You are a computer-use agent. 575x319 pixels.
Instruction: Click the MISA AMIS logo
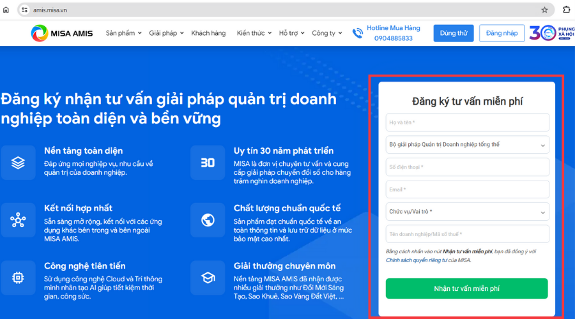(x=61, y=33)
